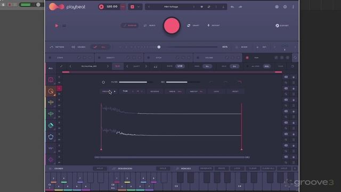Click the circular icon left of the settings gear
The width and height of the screenshot is (341, 192).
point(277,7)
